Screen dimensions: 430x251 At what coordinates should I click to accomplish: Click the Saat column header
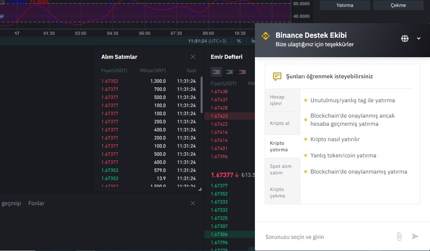click(191, 71)
